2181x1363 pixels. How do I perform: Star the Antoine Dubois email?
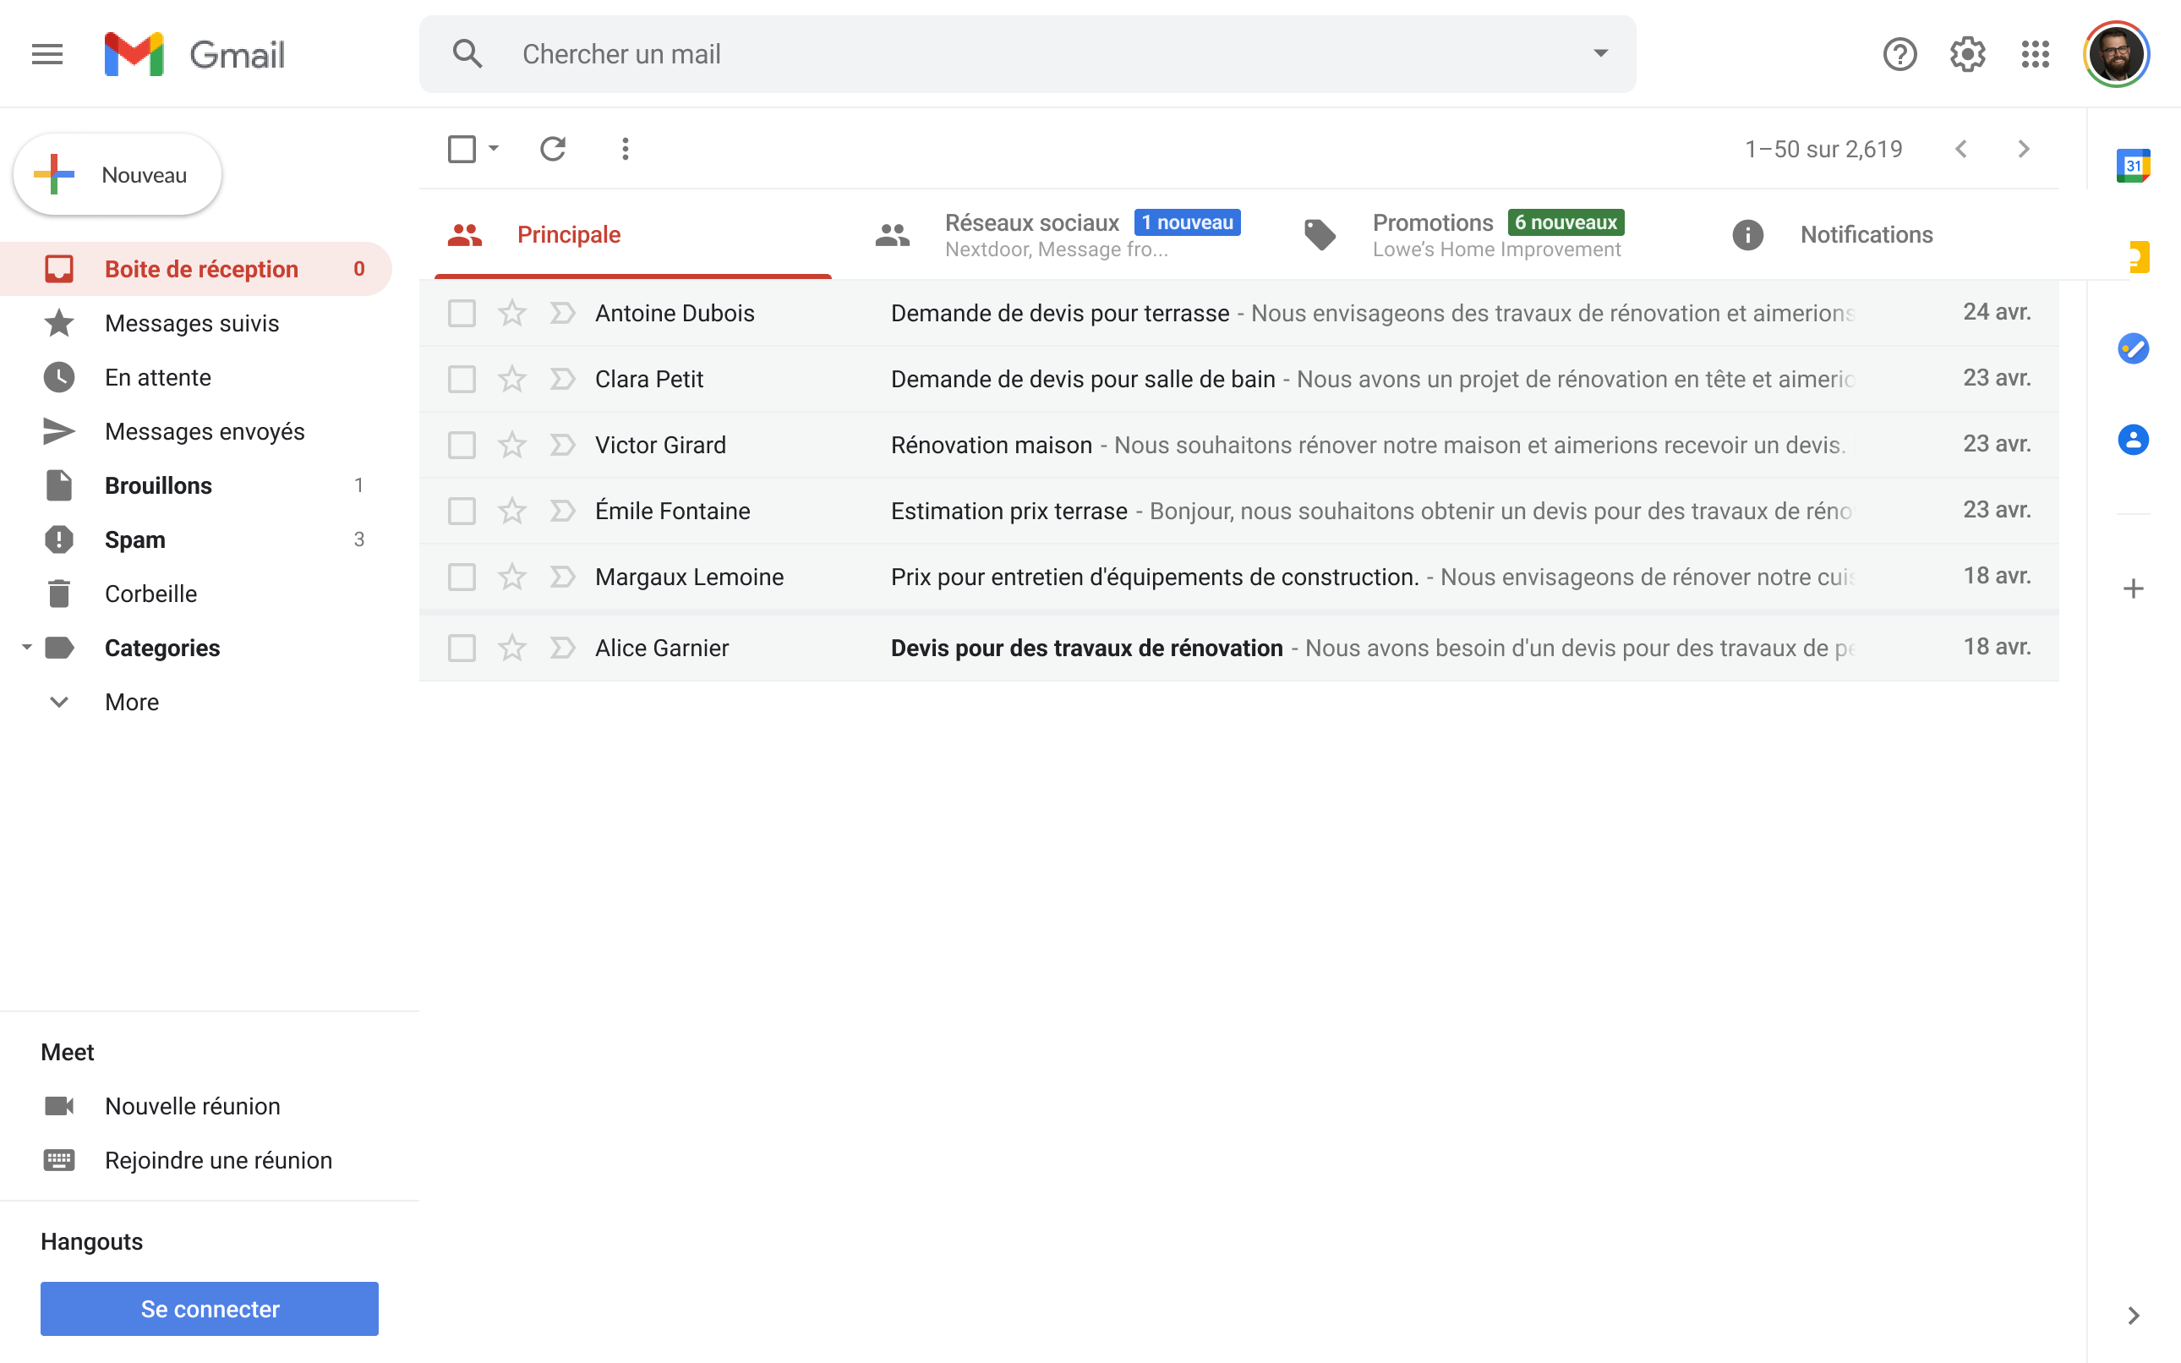pos(512,313)
